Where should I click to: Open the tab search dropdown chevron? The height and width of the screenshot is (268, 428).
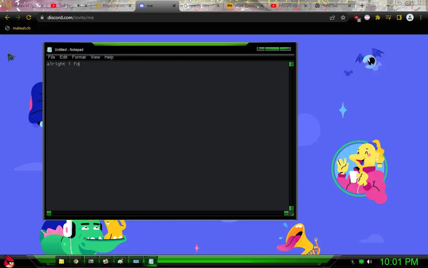point(388,6)
